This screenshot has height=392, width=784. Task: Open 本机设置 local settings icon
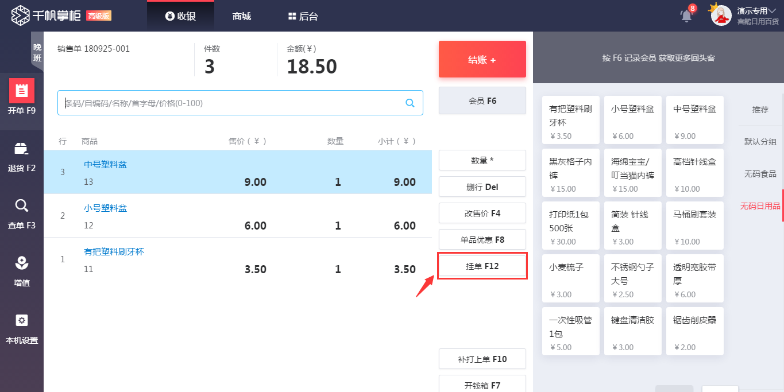[22, 321]
